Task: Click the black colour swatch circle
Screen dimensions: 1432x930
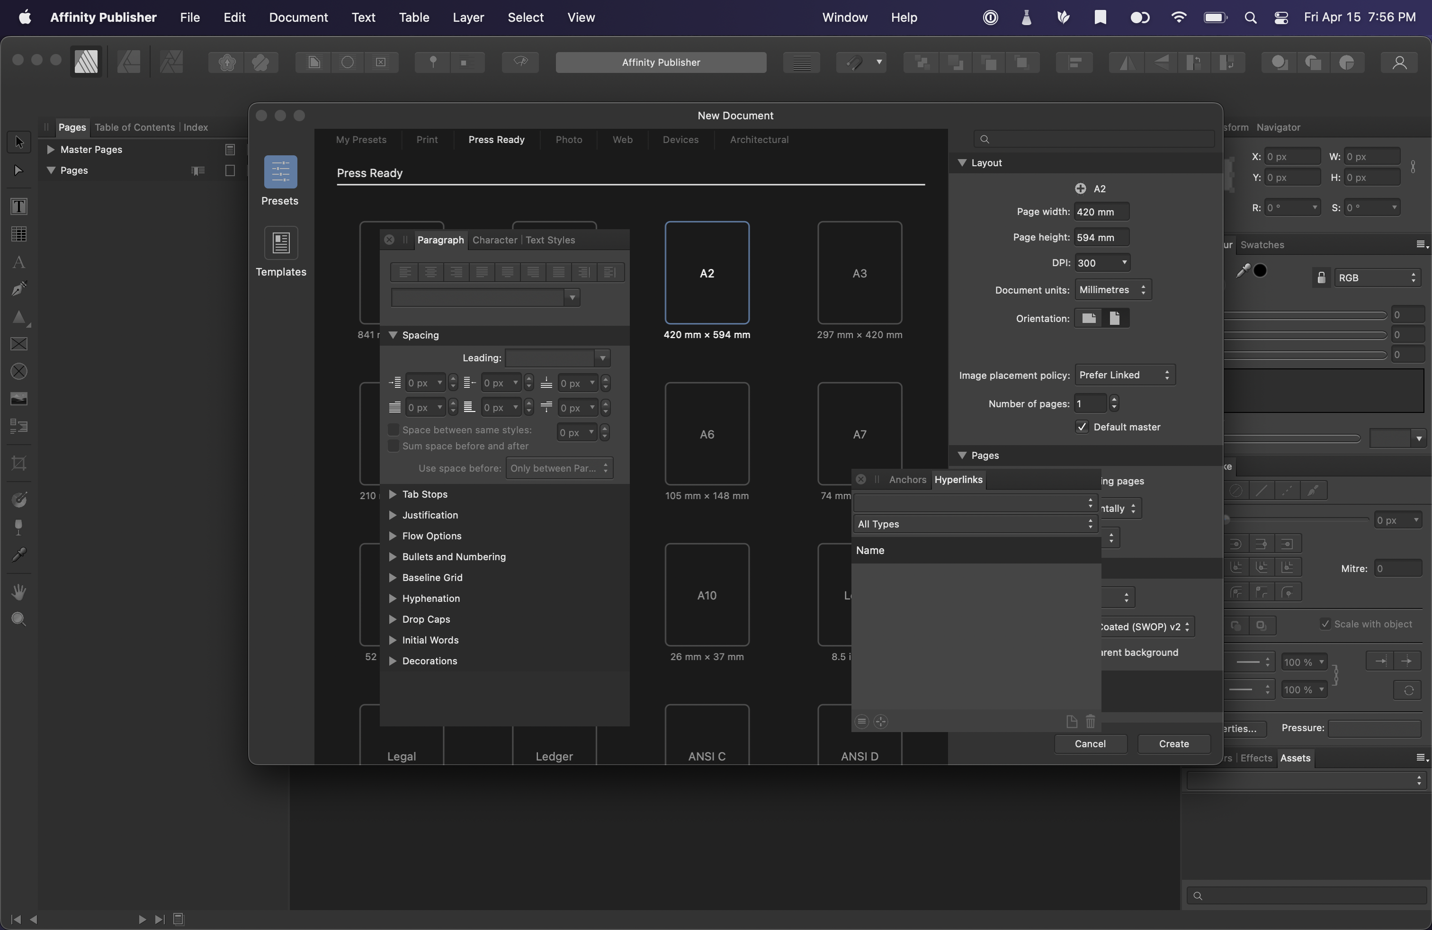Action: 1260,271
